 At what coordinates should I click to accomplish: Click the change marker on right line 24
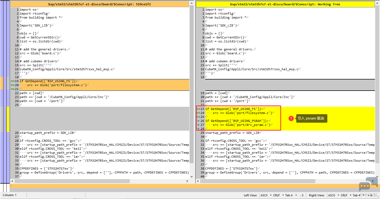click(198, 113)
